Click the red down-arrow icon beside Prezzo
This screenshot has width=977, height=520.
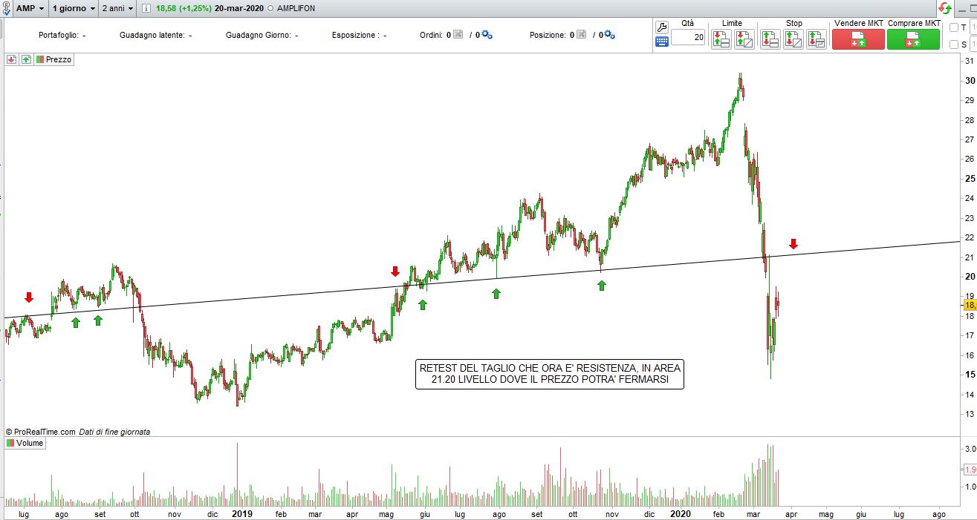pyautogui.click(x=12, y=59)
